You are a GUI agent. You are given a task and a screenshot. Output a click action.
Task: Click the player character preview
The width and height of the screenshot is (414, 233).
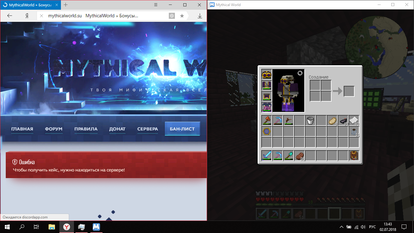289,91
